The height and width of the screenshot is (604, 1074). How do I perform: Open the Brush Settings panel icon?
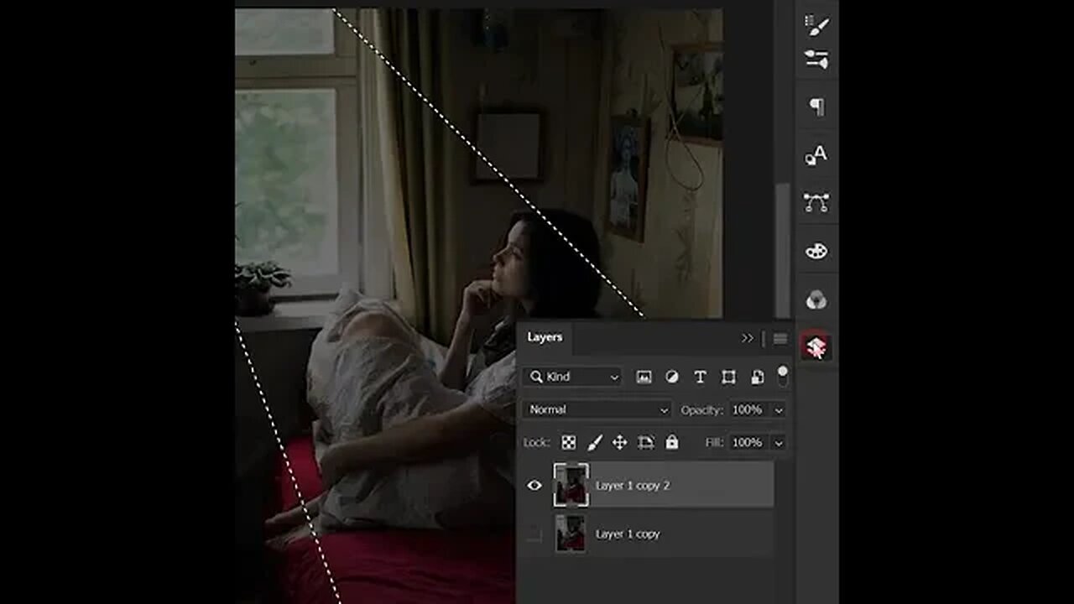click(816, 59)
